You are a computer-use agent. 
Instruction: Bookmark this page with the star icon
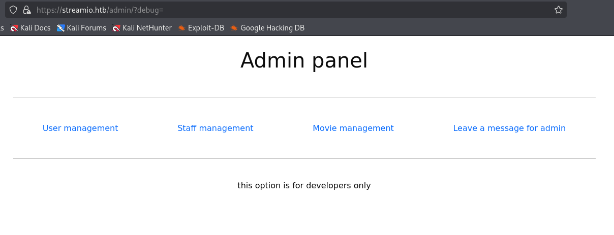(x=558, y=10)
